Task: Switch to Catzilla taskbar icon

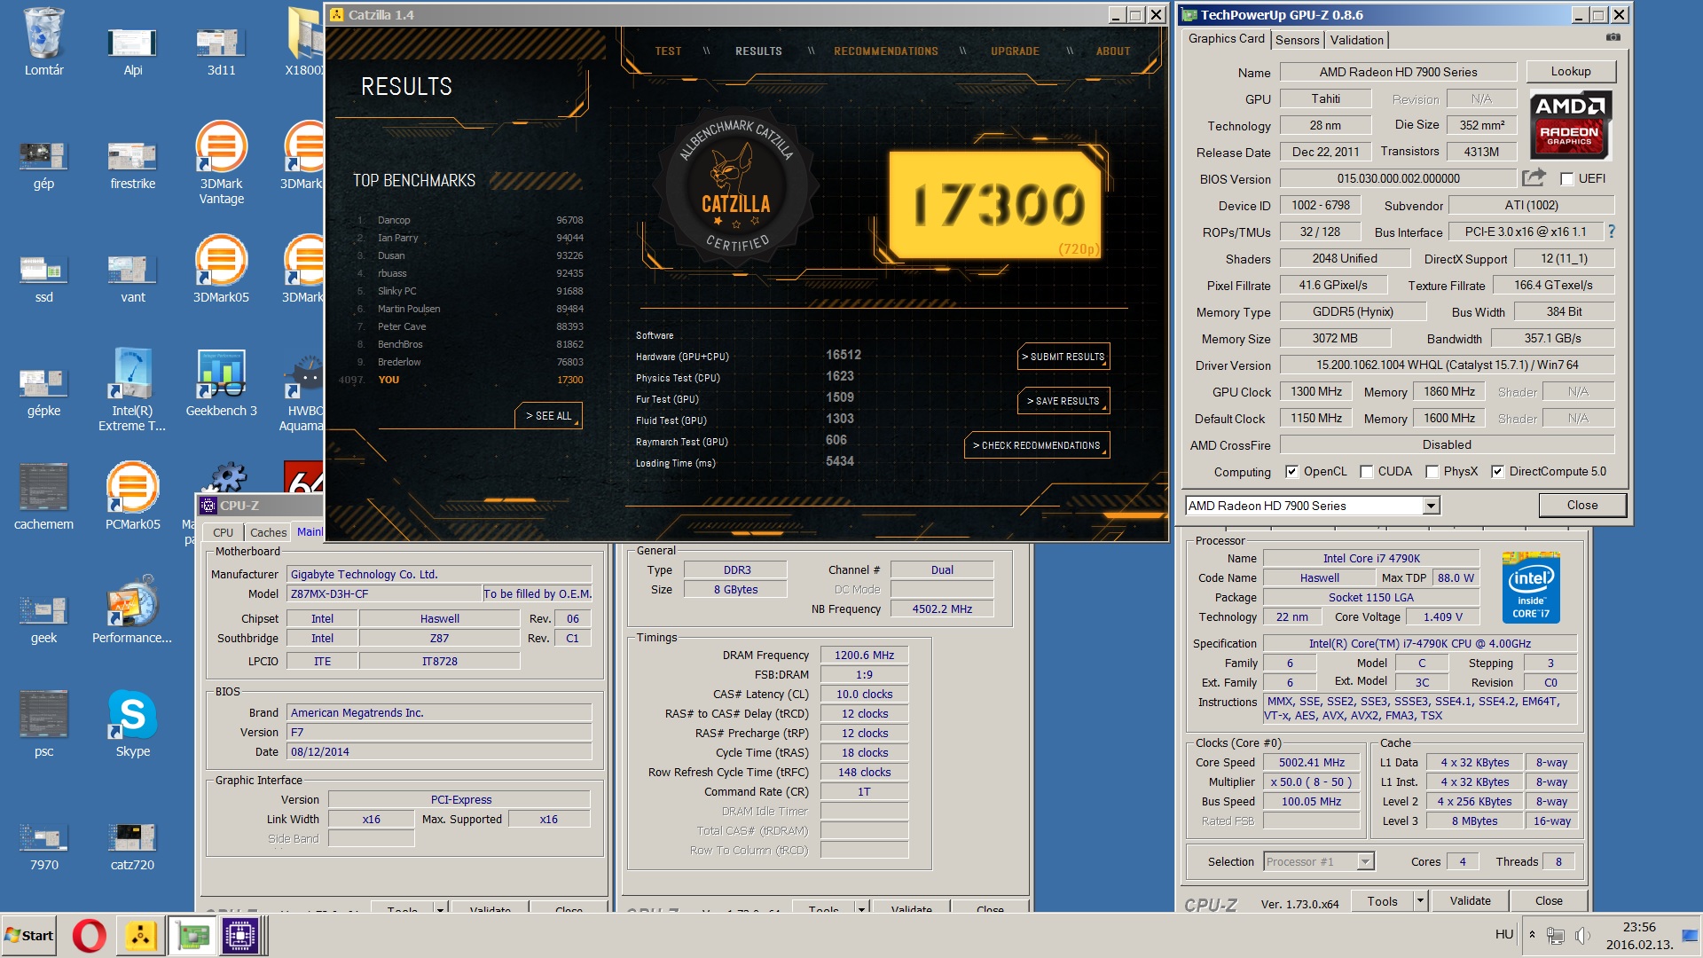Action: tap(141, 936)
